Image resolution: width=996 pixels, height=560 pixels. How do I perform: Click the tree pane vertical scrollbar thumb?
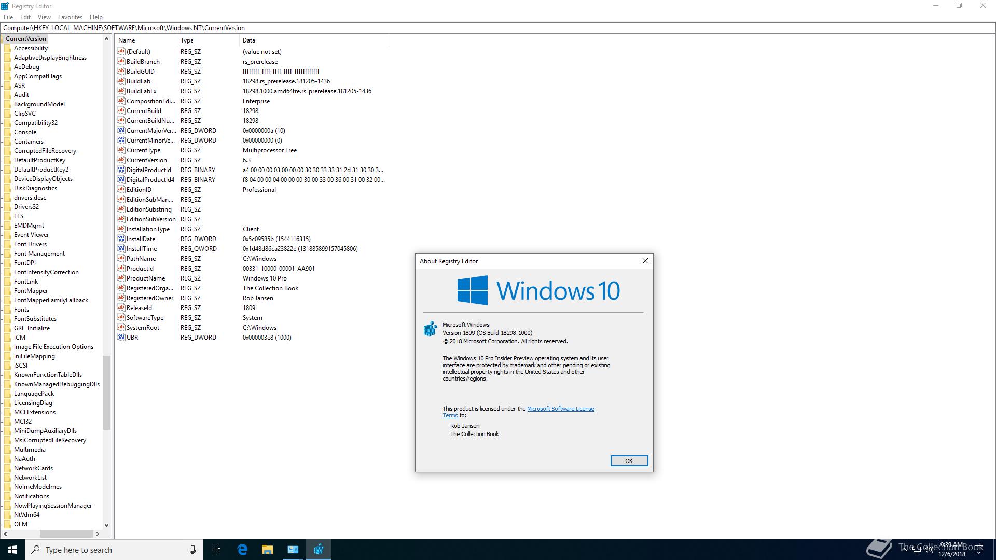[106, 393]
